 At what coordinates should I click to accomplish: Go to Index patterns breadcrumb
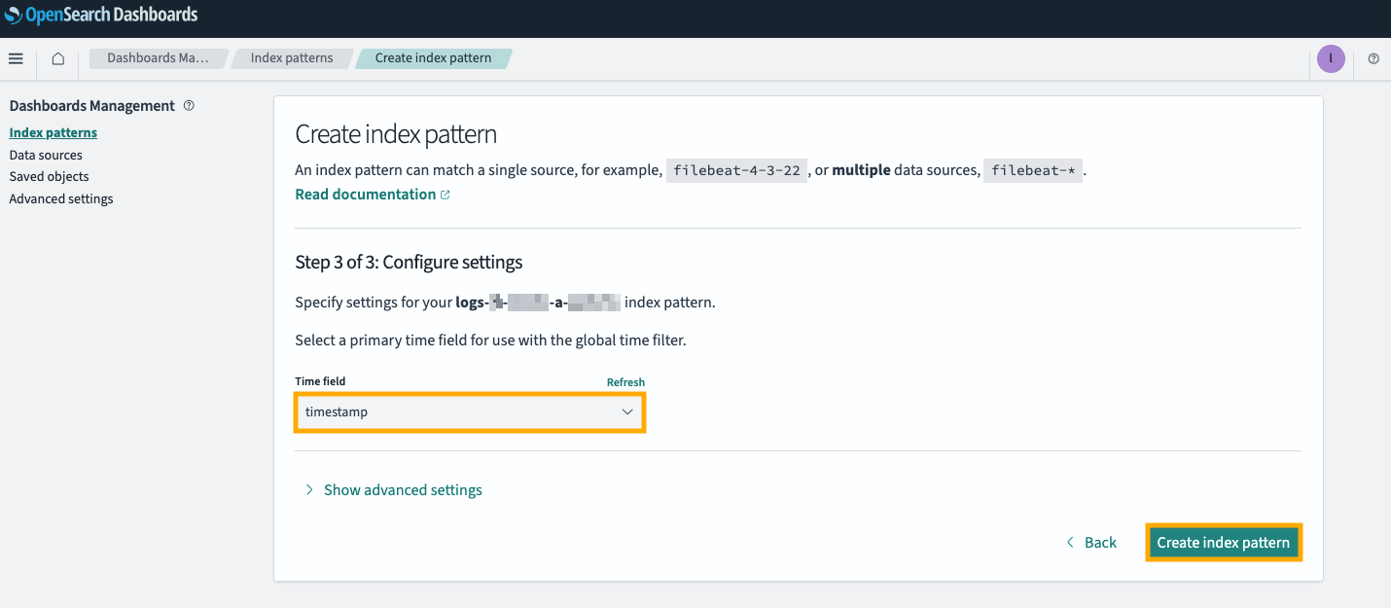click(291, 58)
